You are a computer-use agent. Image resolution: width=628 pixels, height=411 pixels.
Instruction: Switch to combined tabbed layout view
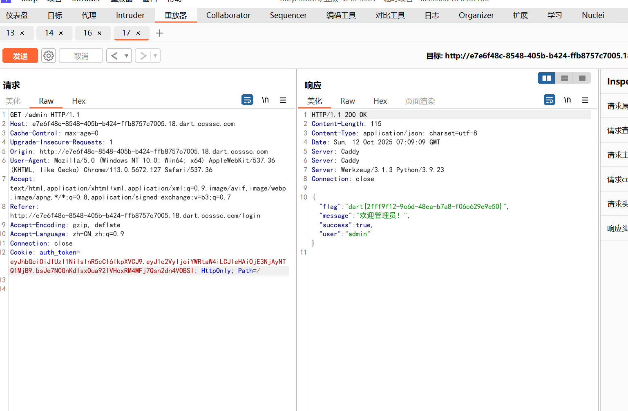tap(582, 78)
